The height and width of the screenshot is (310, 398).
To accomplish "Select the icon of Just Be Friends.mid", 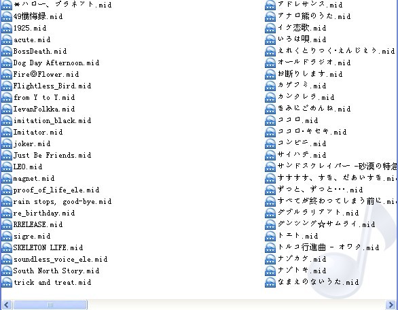I will pyautogui.click(x=7, y=155).
